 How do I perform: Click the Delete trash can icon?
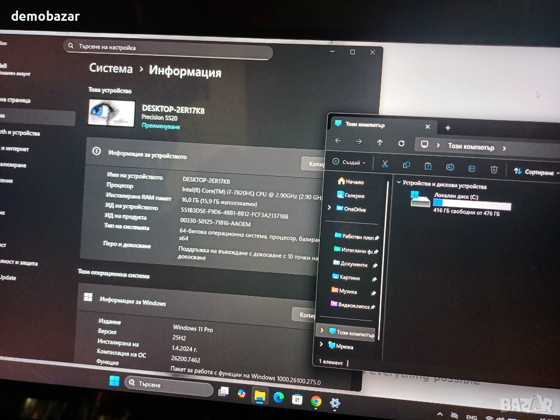pyautogui.click(x=494, y=170)
